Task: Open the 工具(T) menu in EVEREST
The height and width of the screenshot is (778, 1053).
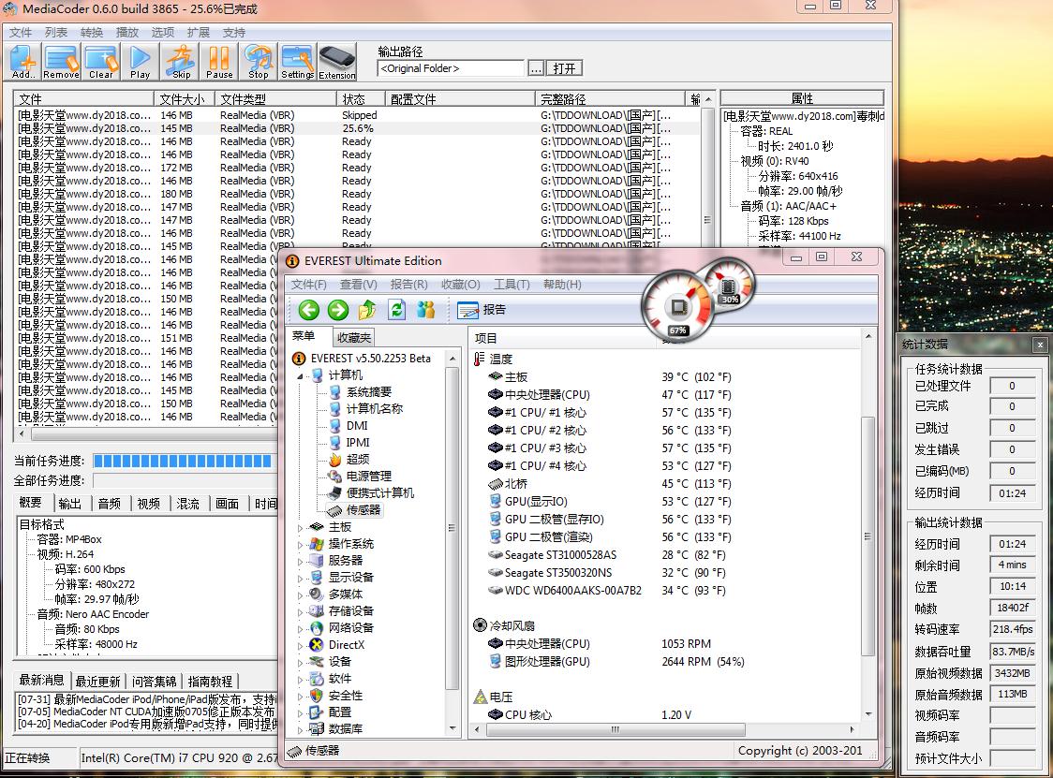Action: point(512,285)
